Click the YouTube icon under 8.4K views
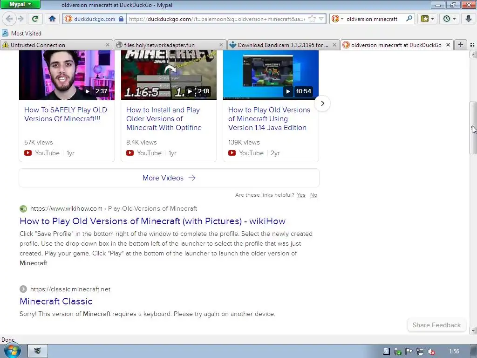The image size is (477, 358). (130, 153)
